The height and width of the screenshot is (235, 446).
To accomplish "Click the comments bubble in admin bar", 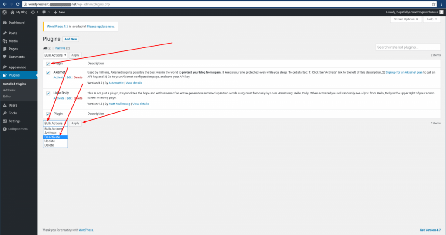I will (44, 12).
